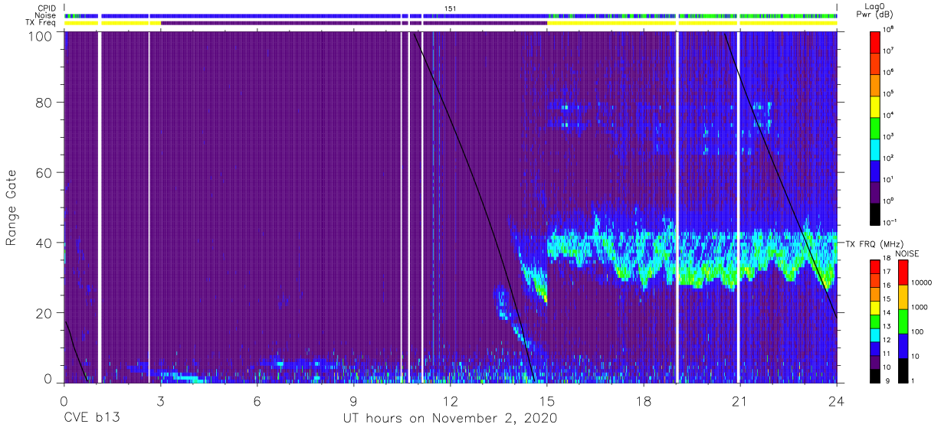Viewport: 941px width, 434px height.
Task: Click the y-axis tick label '60'
Action: 45,174
